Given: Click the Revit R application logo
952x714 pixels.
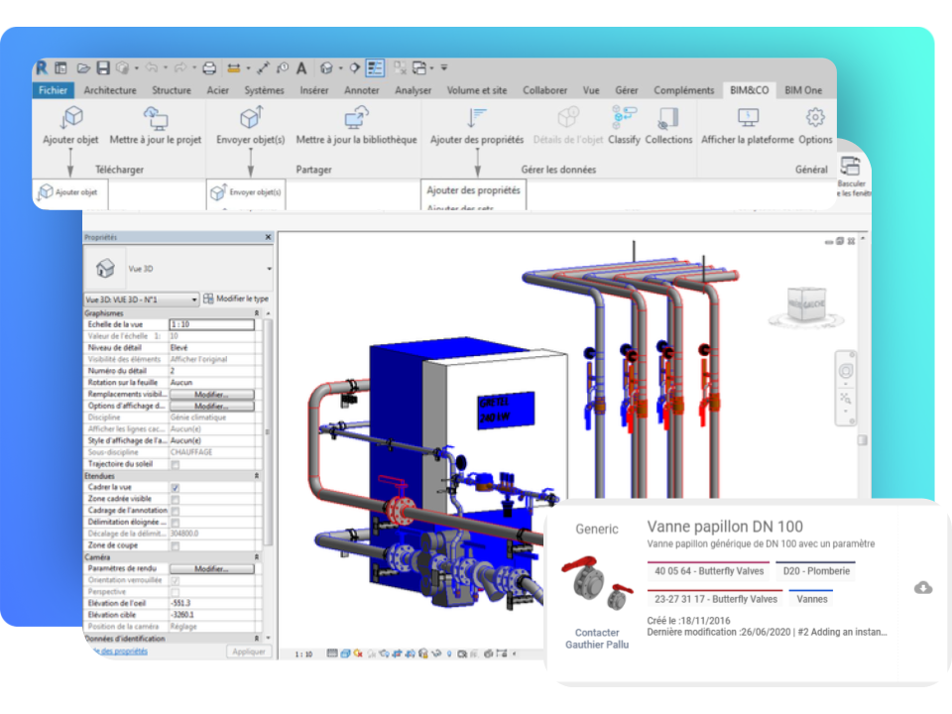Looking at the screenshot, I should pos(42,68).
